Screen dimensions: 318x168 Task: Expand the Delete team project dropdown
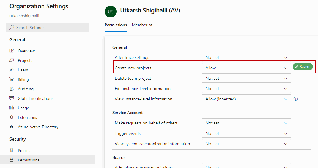pyautogui.click(x=246, y=78)
